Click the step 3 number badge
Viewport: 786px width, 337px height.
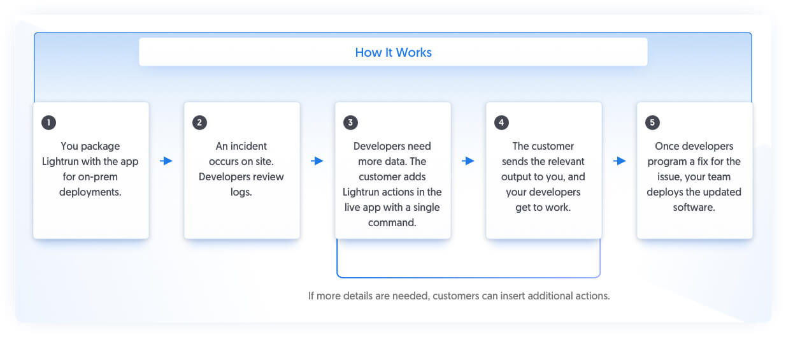(350, 123)
